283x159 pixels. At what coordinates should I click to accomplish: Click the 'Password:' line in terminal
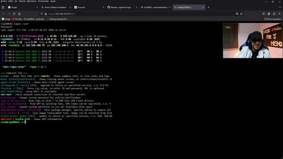(x=7, y=27)
